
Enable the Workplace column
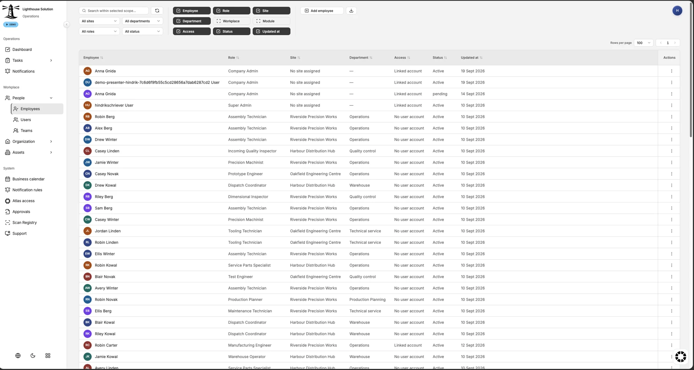pos(231,21)
